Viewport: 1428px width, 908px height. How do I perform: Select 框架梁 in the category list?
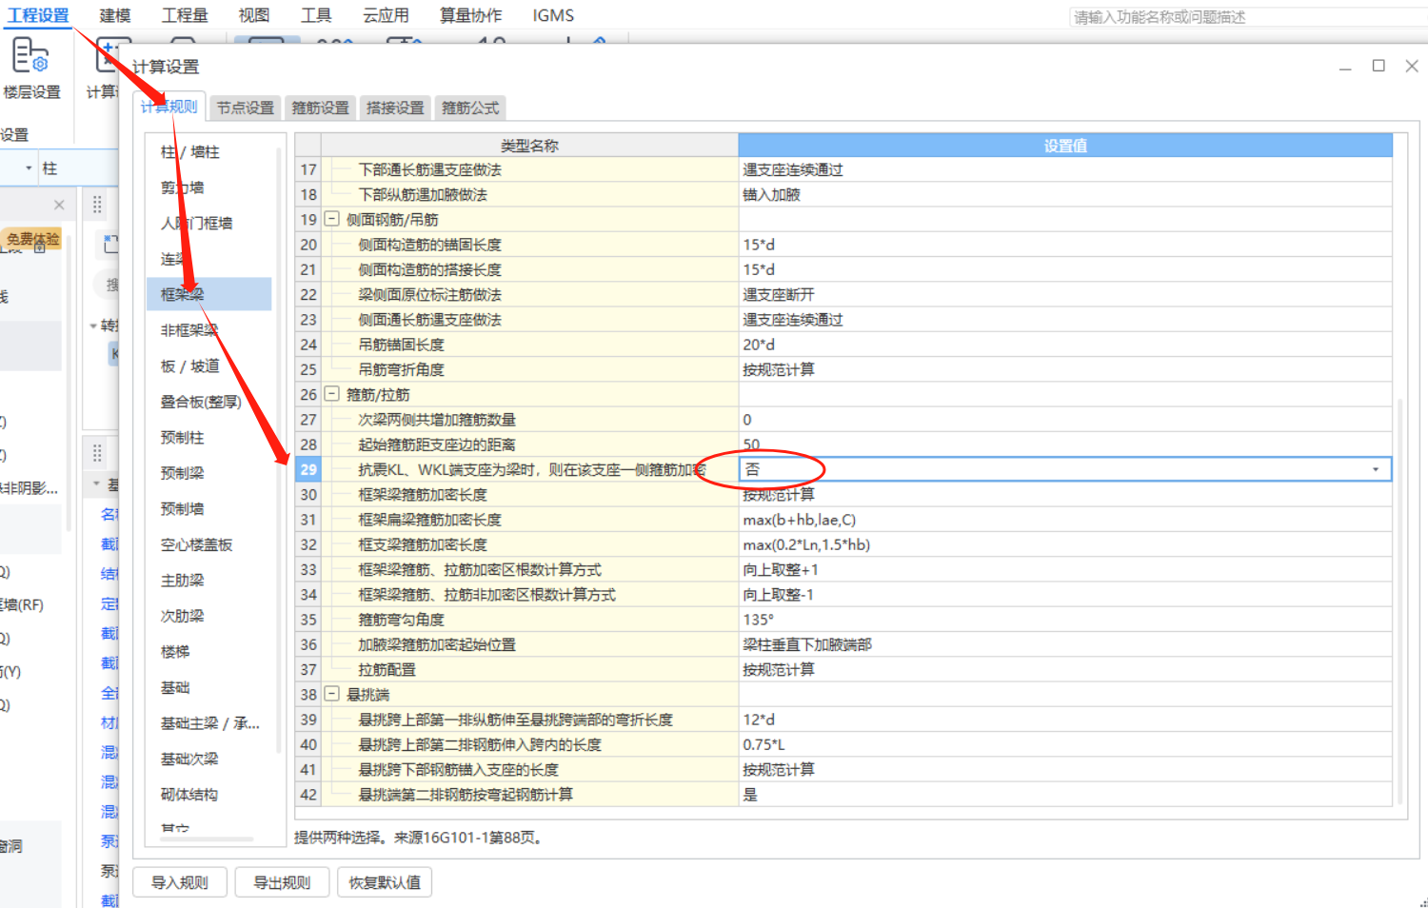click(x=209, y=294)
